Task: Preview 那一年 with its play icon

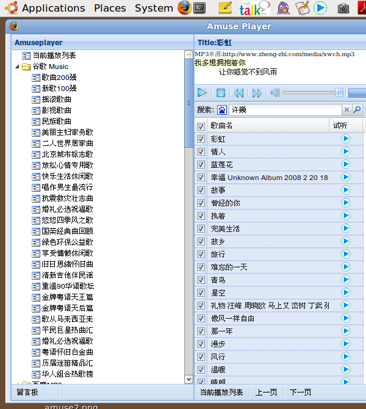Action: 346,331
